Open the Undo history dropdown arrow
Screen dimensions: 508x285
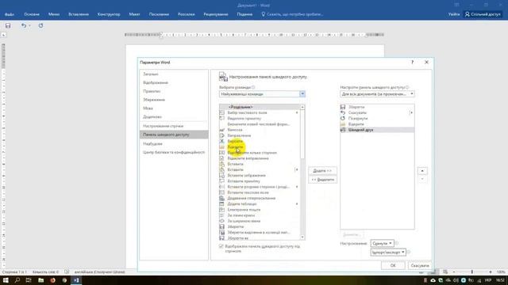[29, 25]
